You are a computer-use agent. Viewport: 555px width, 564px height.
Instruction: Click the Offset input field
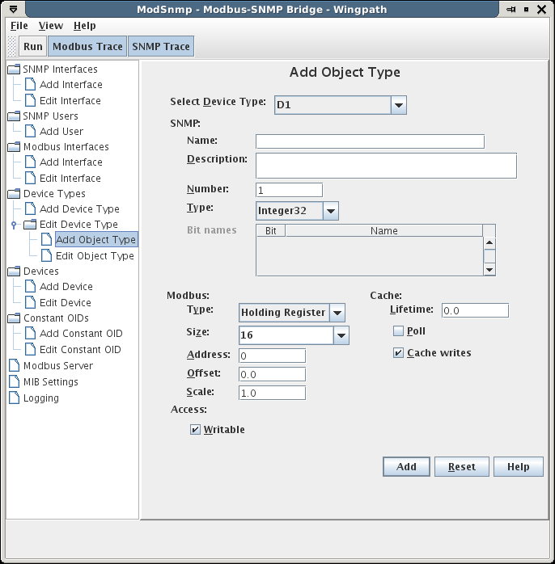coord(273,374)
